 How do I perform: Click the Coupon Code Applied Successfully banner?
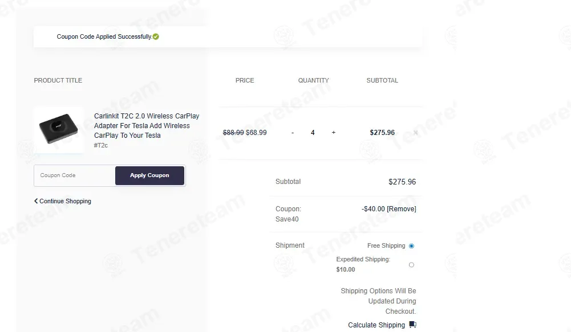click(228, 36)
